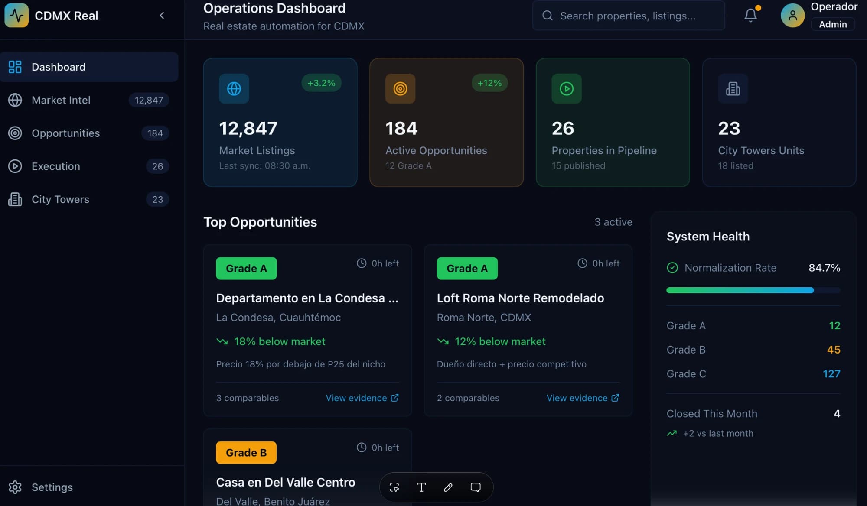This screenshot has height=506, width=867.
Task: Select the capture-selection tool in floating toolbar
Action: pyautogui.click(x=394, y=487)
